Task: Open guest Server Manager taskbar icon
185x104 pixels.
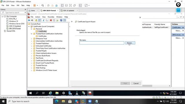Action: pos(70,93)
